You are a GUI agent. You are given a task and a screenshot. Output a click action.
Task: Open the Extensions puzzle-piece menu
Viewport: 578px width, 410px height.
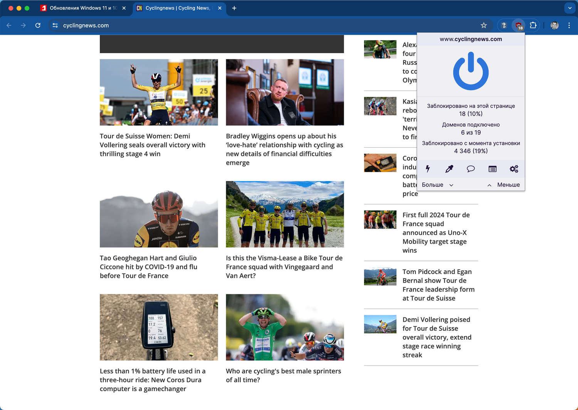(533, 25)
